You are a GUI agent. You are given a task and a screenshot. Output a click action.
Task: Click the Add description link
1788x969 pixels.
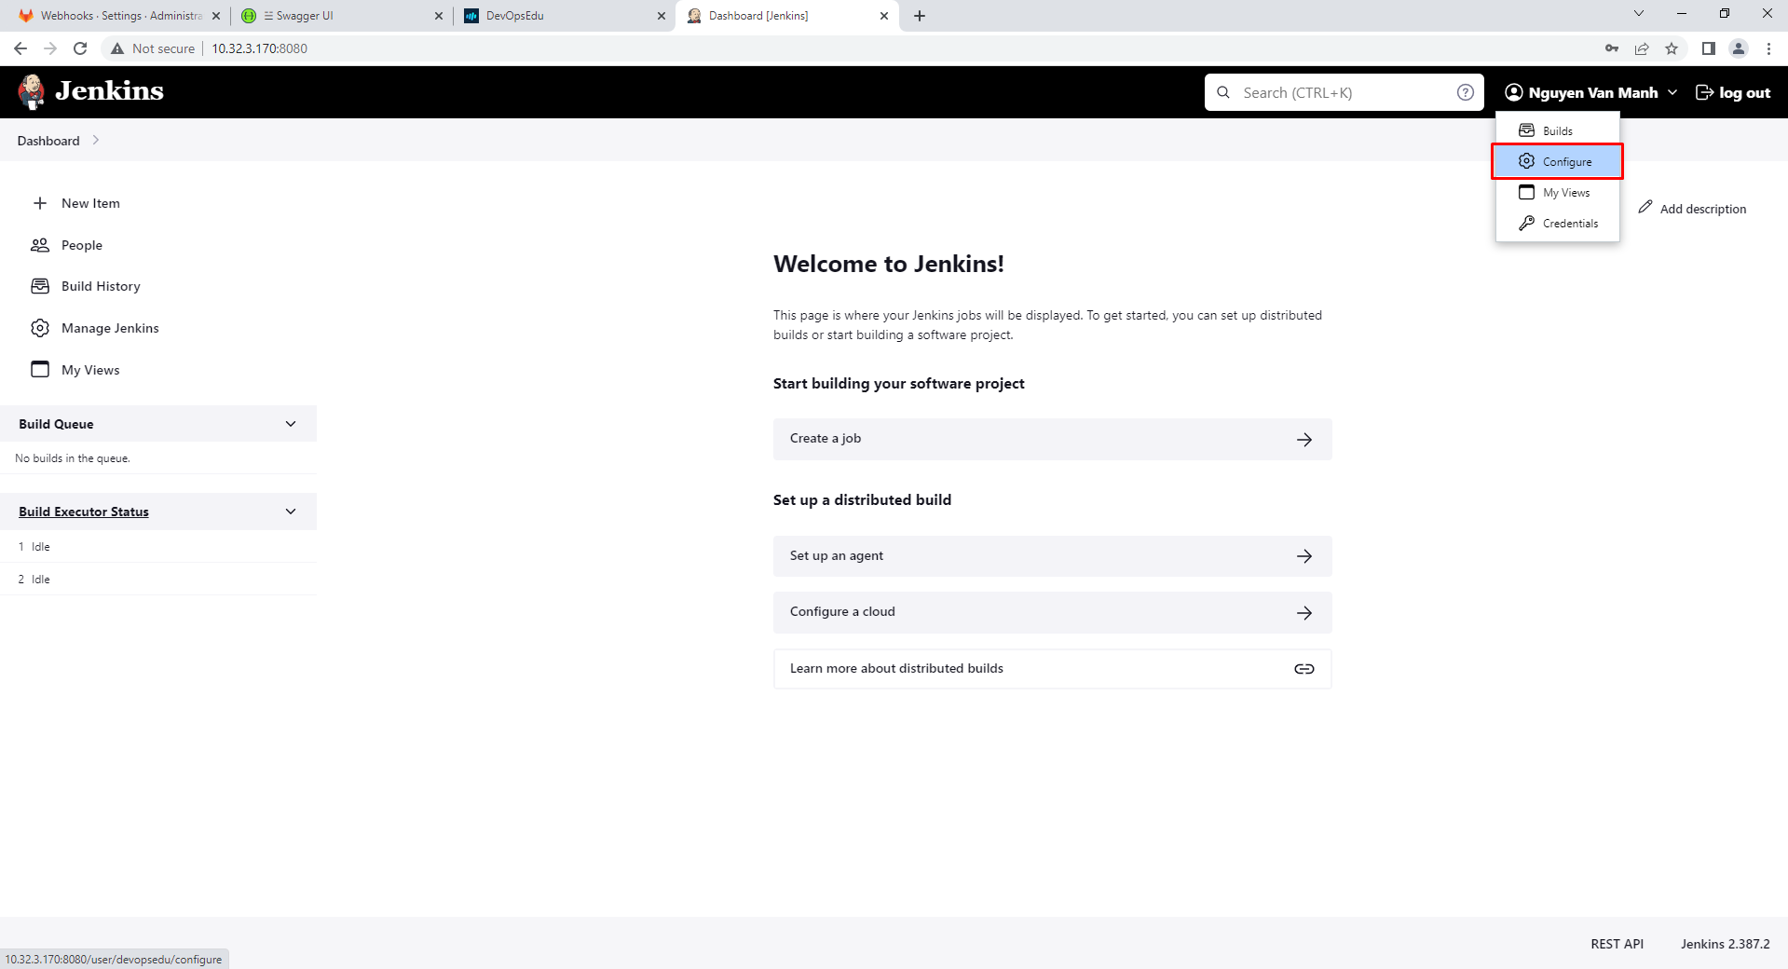pos(1692,209)
